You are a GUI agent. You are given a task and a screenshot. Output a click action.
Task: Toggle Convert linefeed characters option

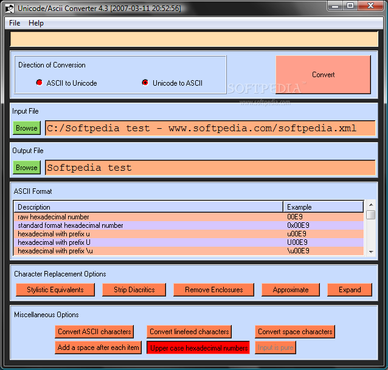(189, 332)
